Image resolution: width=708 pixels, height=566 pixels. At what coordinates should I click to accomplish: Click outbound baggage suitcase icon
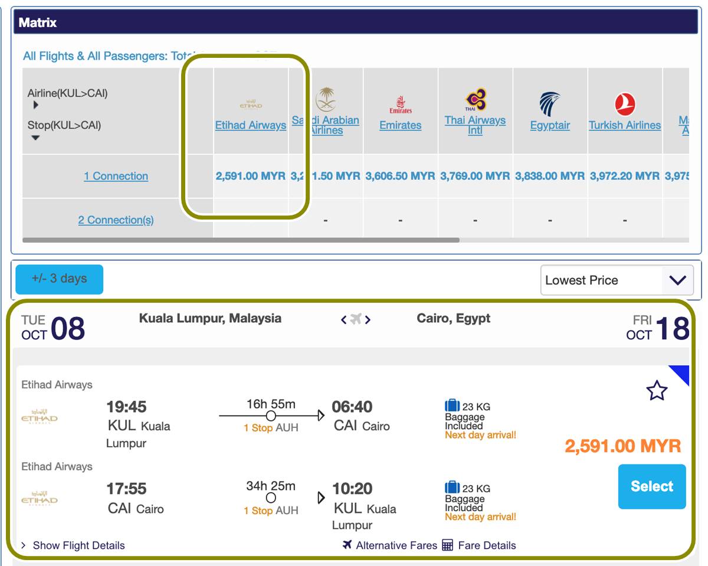[x=453, y=406]
